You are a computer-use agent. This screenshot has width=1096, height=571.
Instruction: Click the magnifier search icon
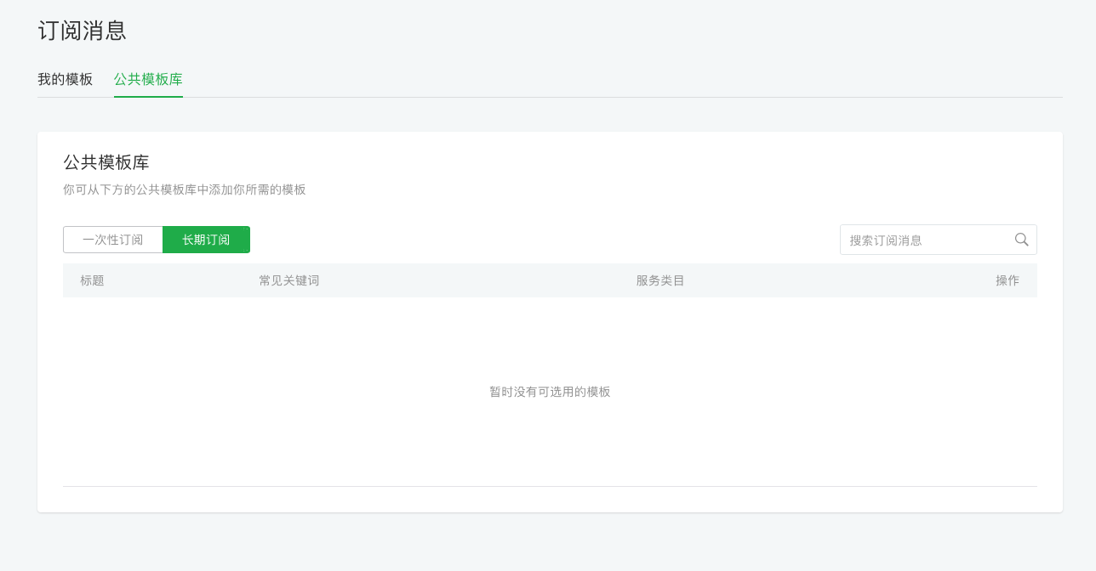1022,240
